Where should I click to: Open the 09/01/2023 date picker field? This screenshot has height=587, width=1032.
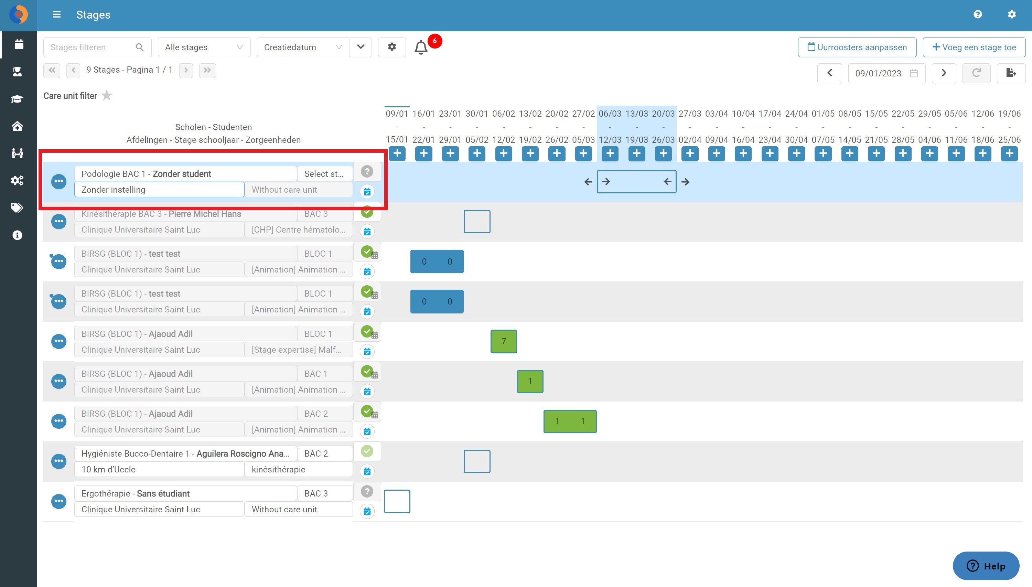pos(886,73)
